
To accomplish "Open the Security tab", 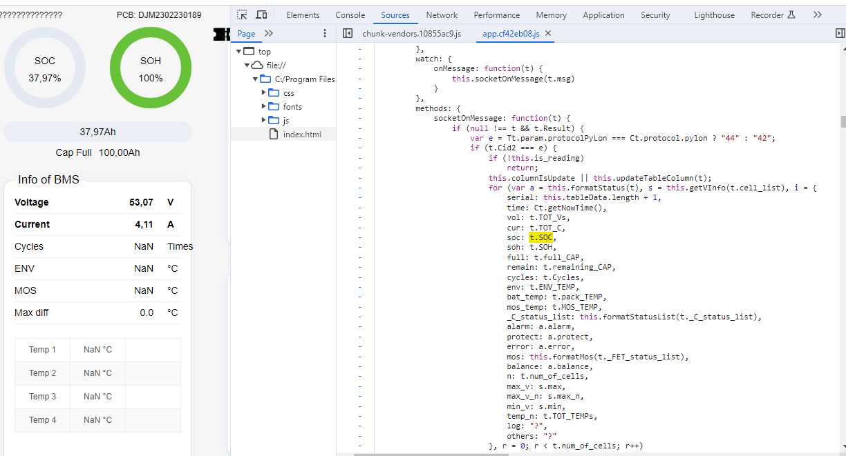I will tap(655, 14).
